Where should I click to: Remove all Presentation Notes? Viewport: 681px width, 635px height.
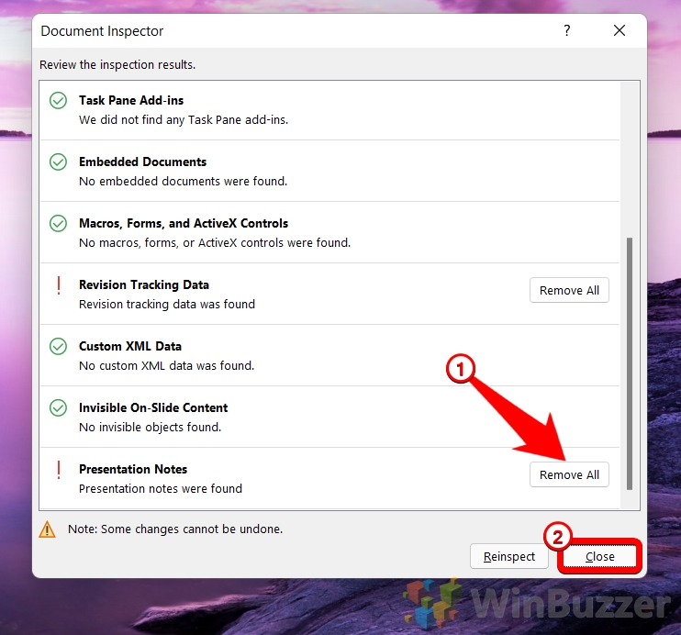[569, 474]
